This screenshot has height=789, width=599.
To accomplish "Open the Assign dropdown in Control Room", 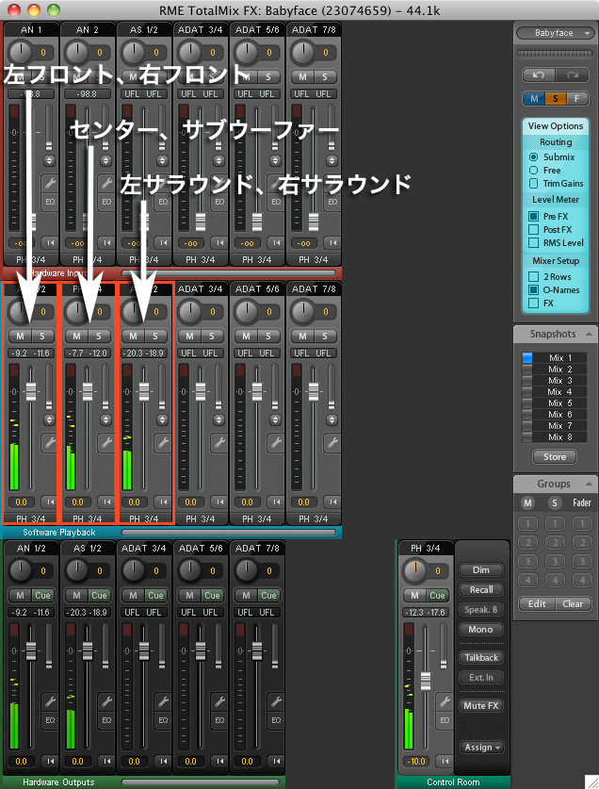I will [x=481, y=748].
